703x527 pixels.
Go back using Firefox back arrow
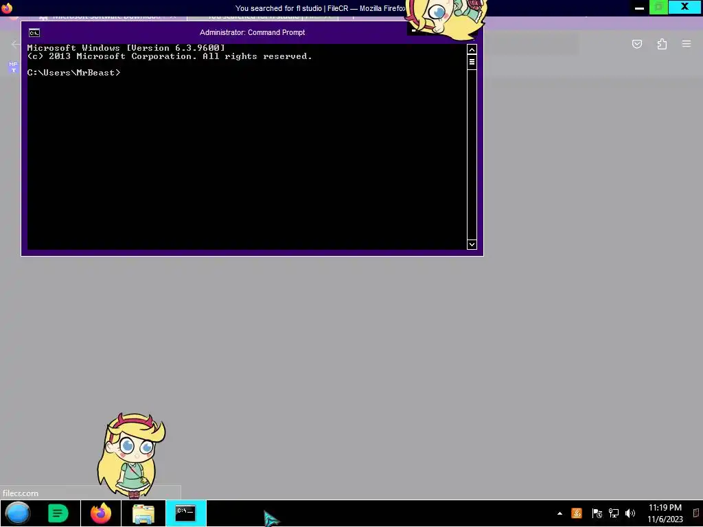(x=15, y=44)
